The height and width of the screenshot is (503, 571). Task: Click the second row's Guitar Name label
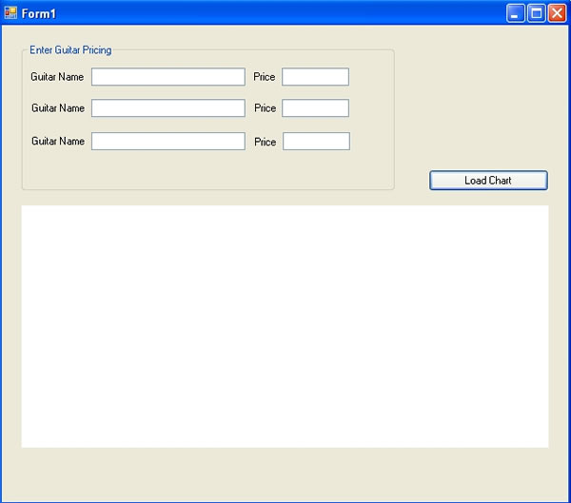tap(57, 108)
